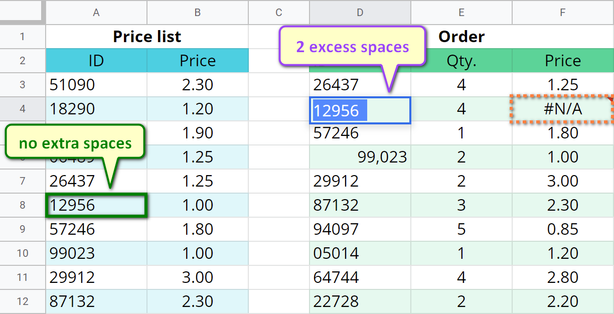Select cell A3 containing 51090
This screenshot has height=314, width=614.
[96, 85]
